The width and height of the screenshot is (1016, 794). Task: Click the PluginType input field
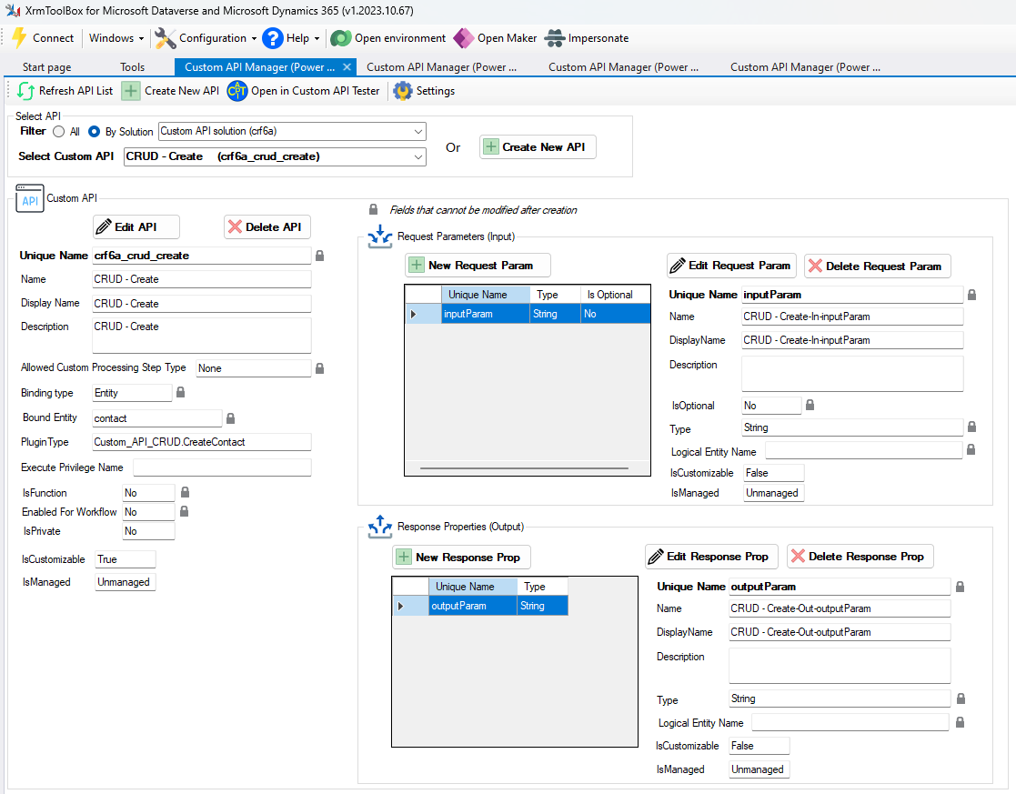click(x=202, y=442)
